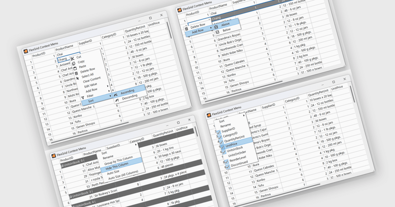
Task: Maximize the bottom-left FlexGrid window
Action: click(178, 122)
